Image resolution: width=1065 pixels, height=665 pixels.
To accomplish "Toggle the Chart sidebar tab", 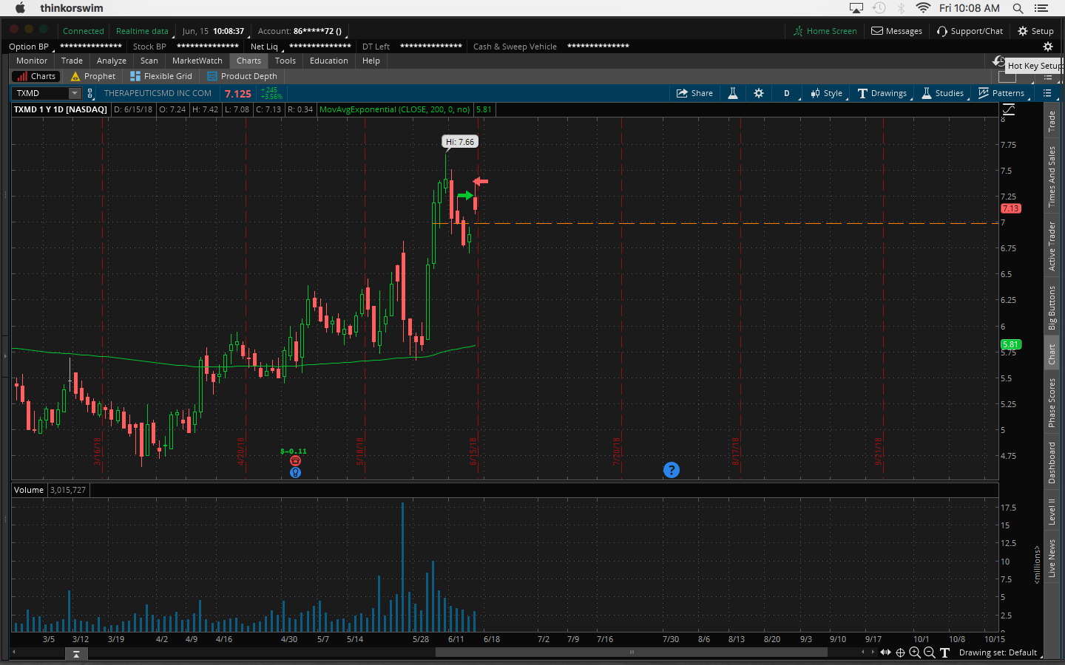I will click(x=1052, y=354).
